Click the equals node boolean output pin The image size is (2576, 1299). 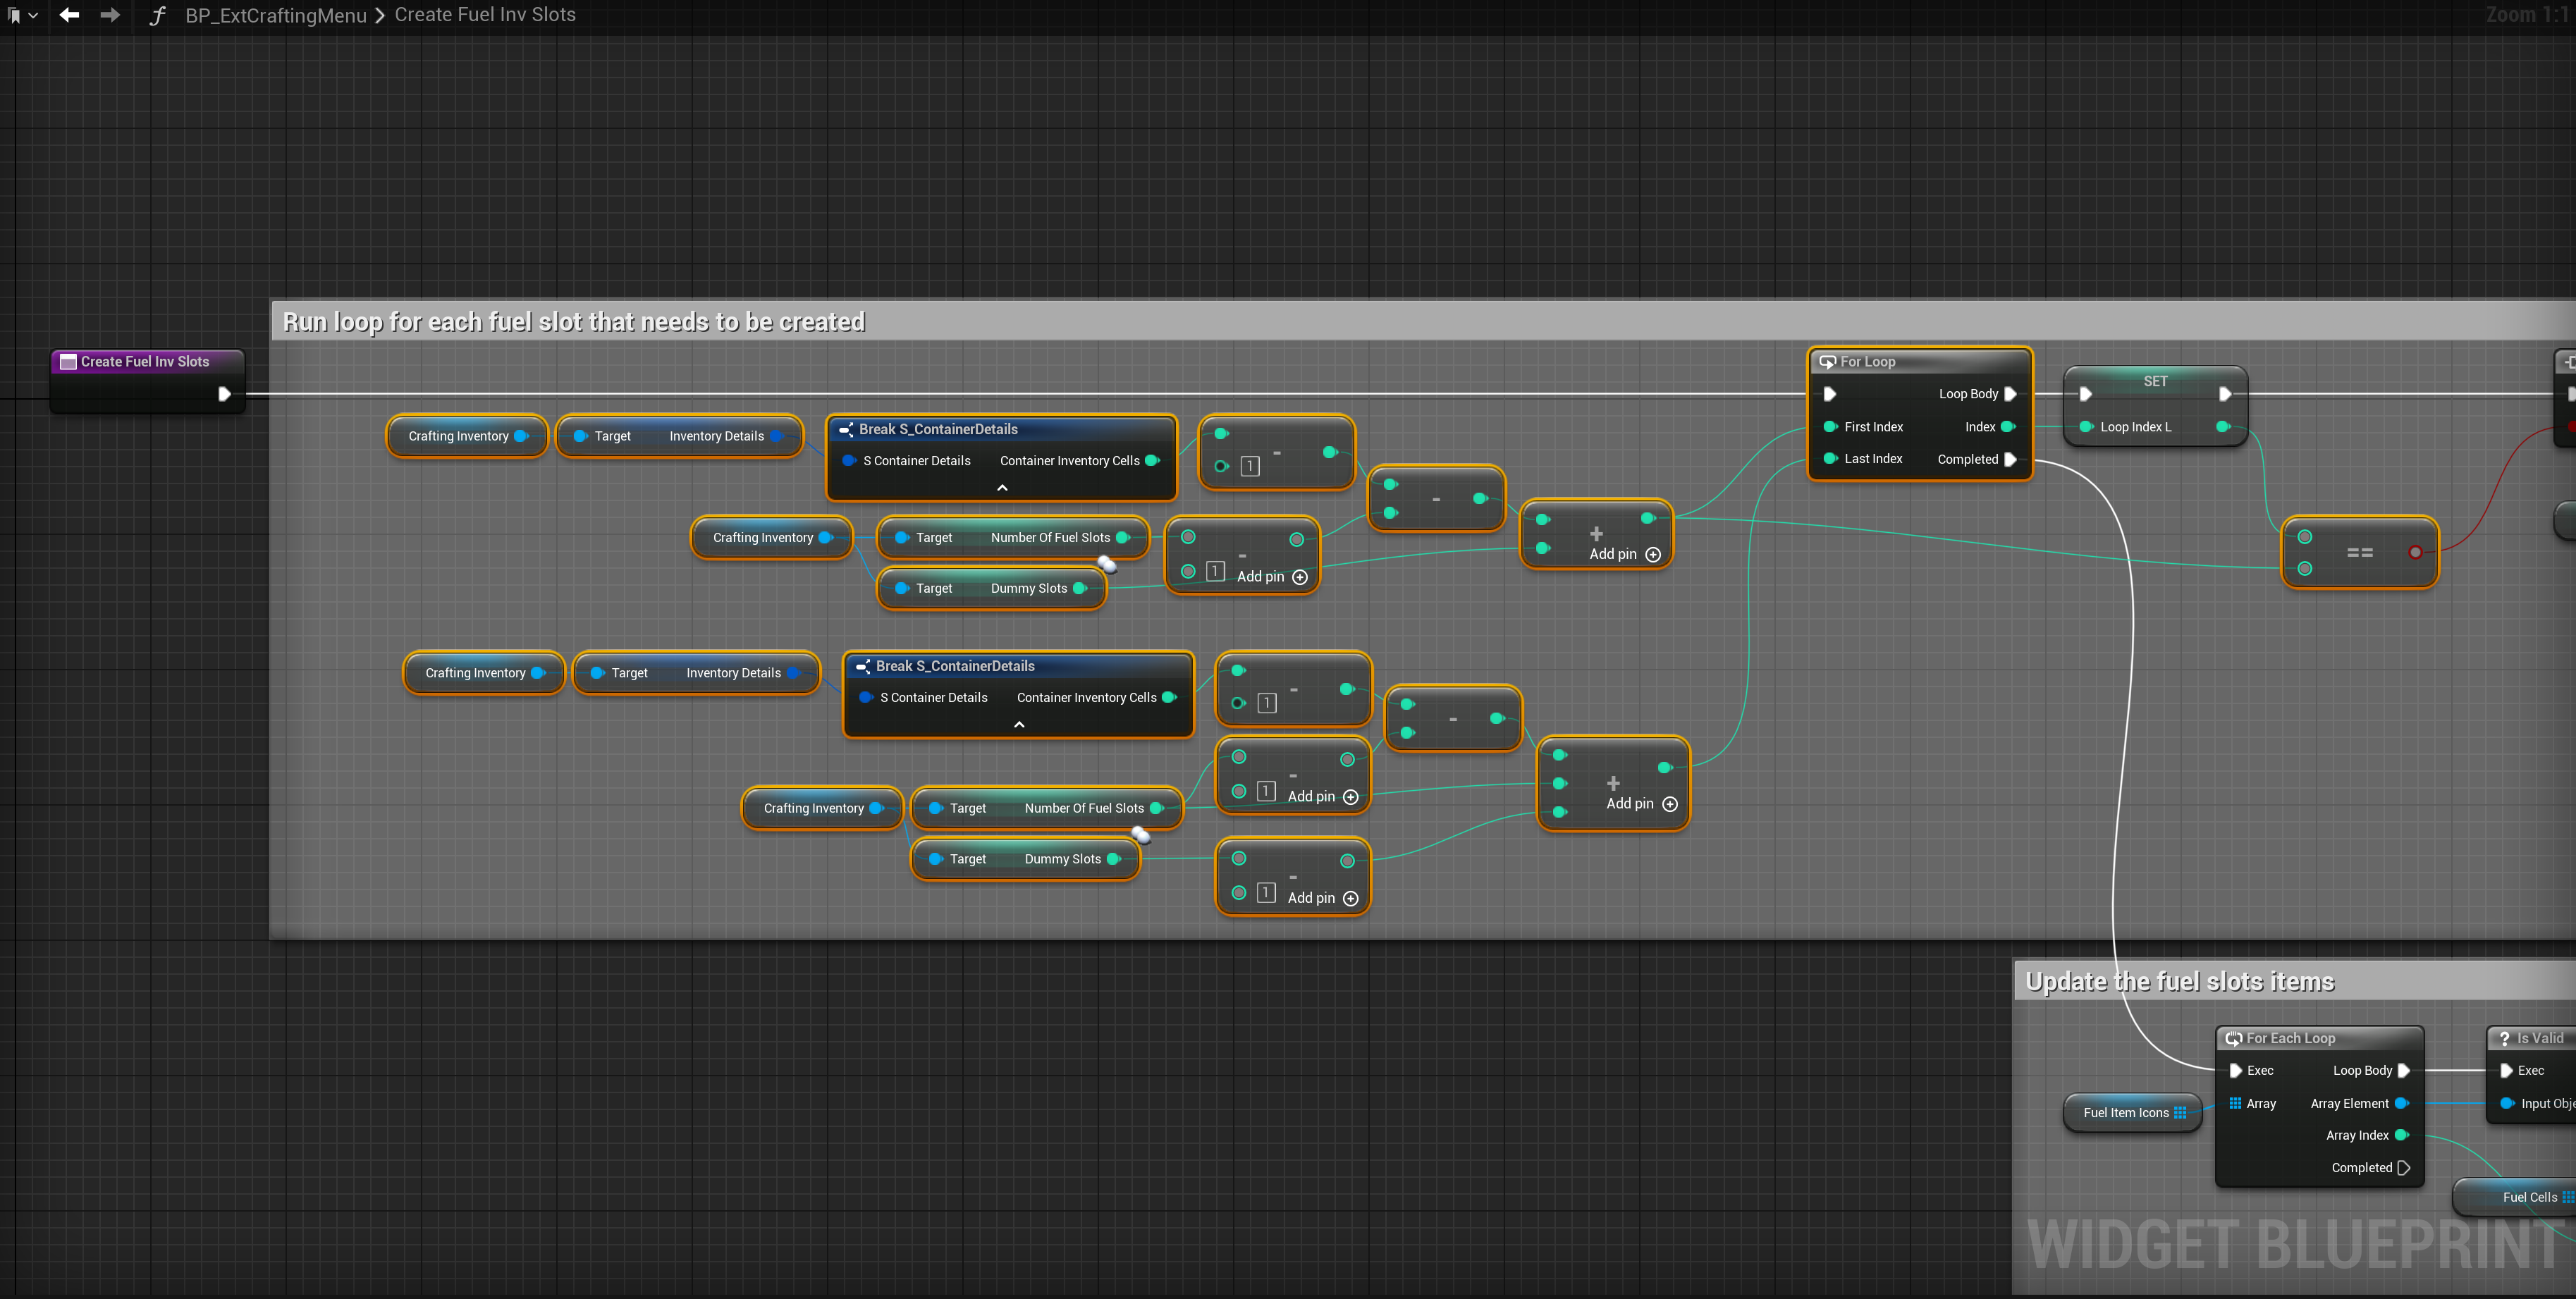pyautogui.click(x=2415, y=552)
